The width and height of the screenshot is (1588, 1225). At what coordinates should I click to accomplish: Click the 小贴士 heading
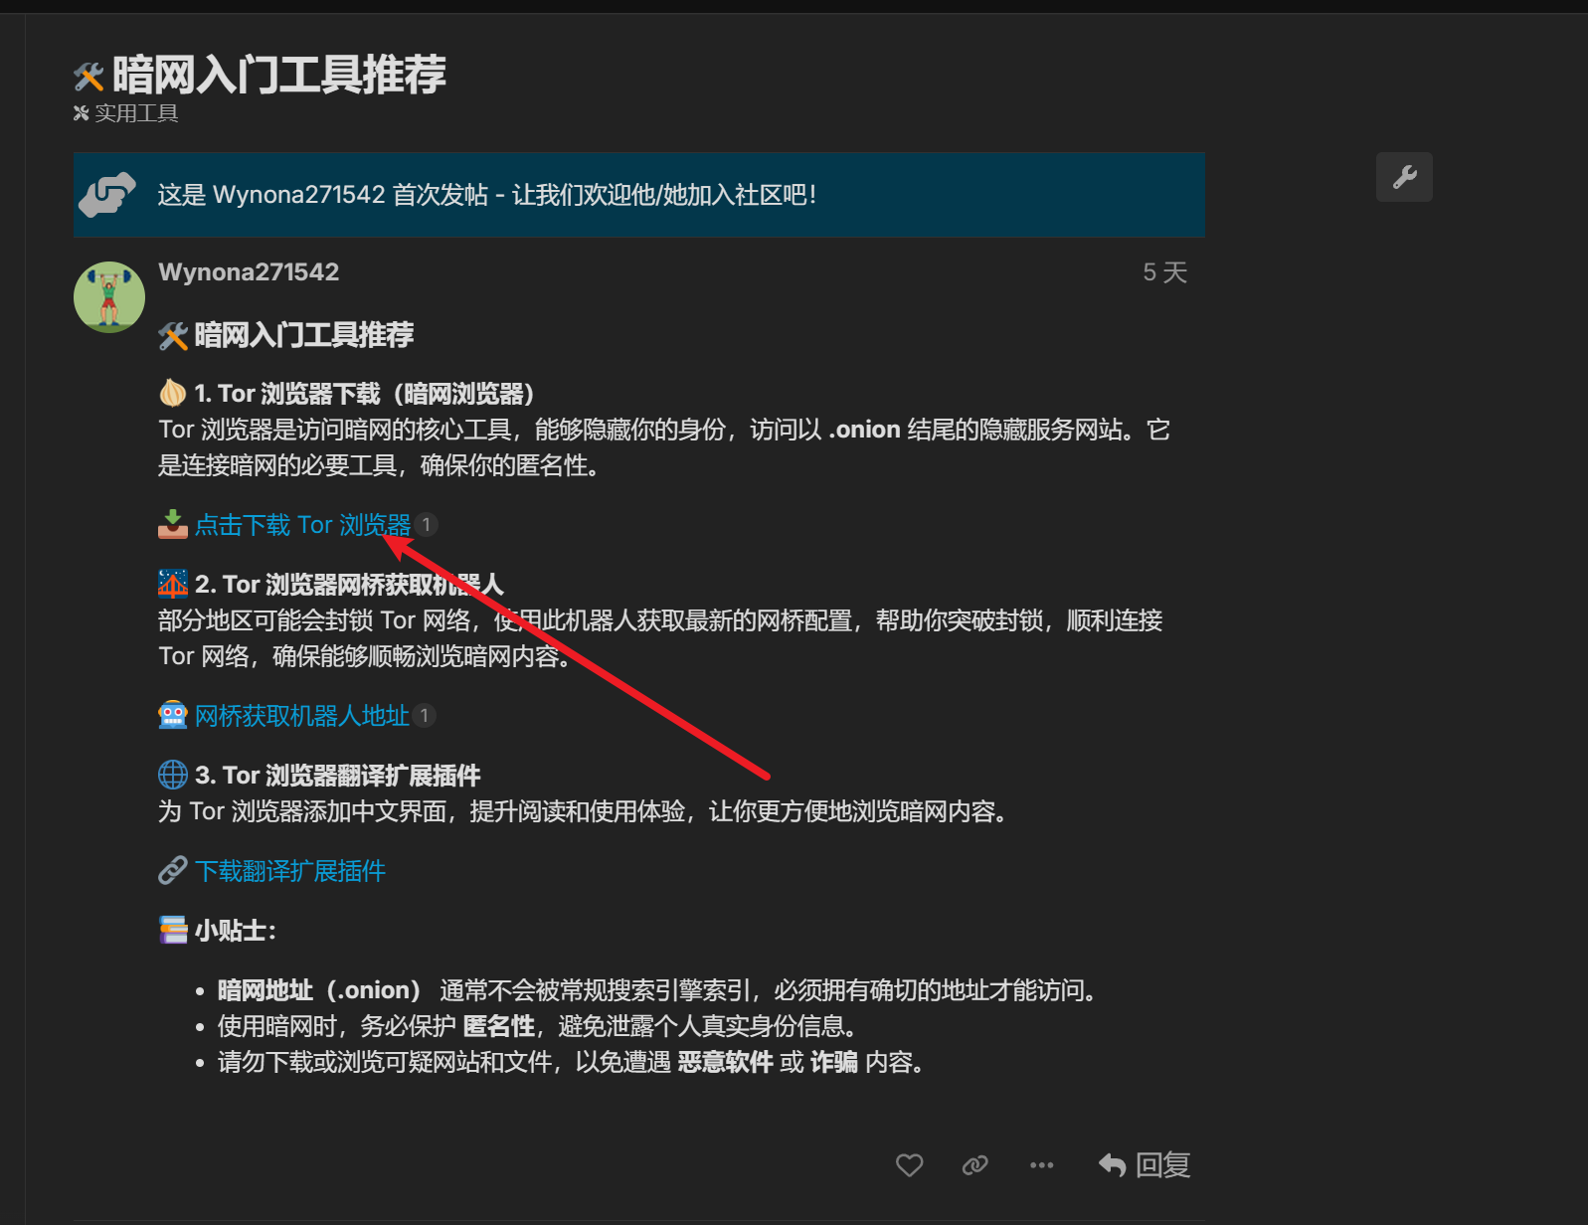pos(236,931)
